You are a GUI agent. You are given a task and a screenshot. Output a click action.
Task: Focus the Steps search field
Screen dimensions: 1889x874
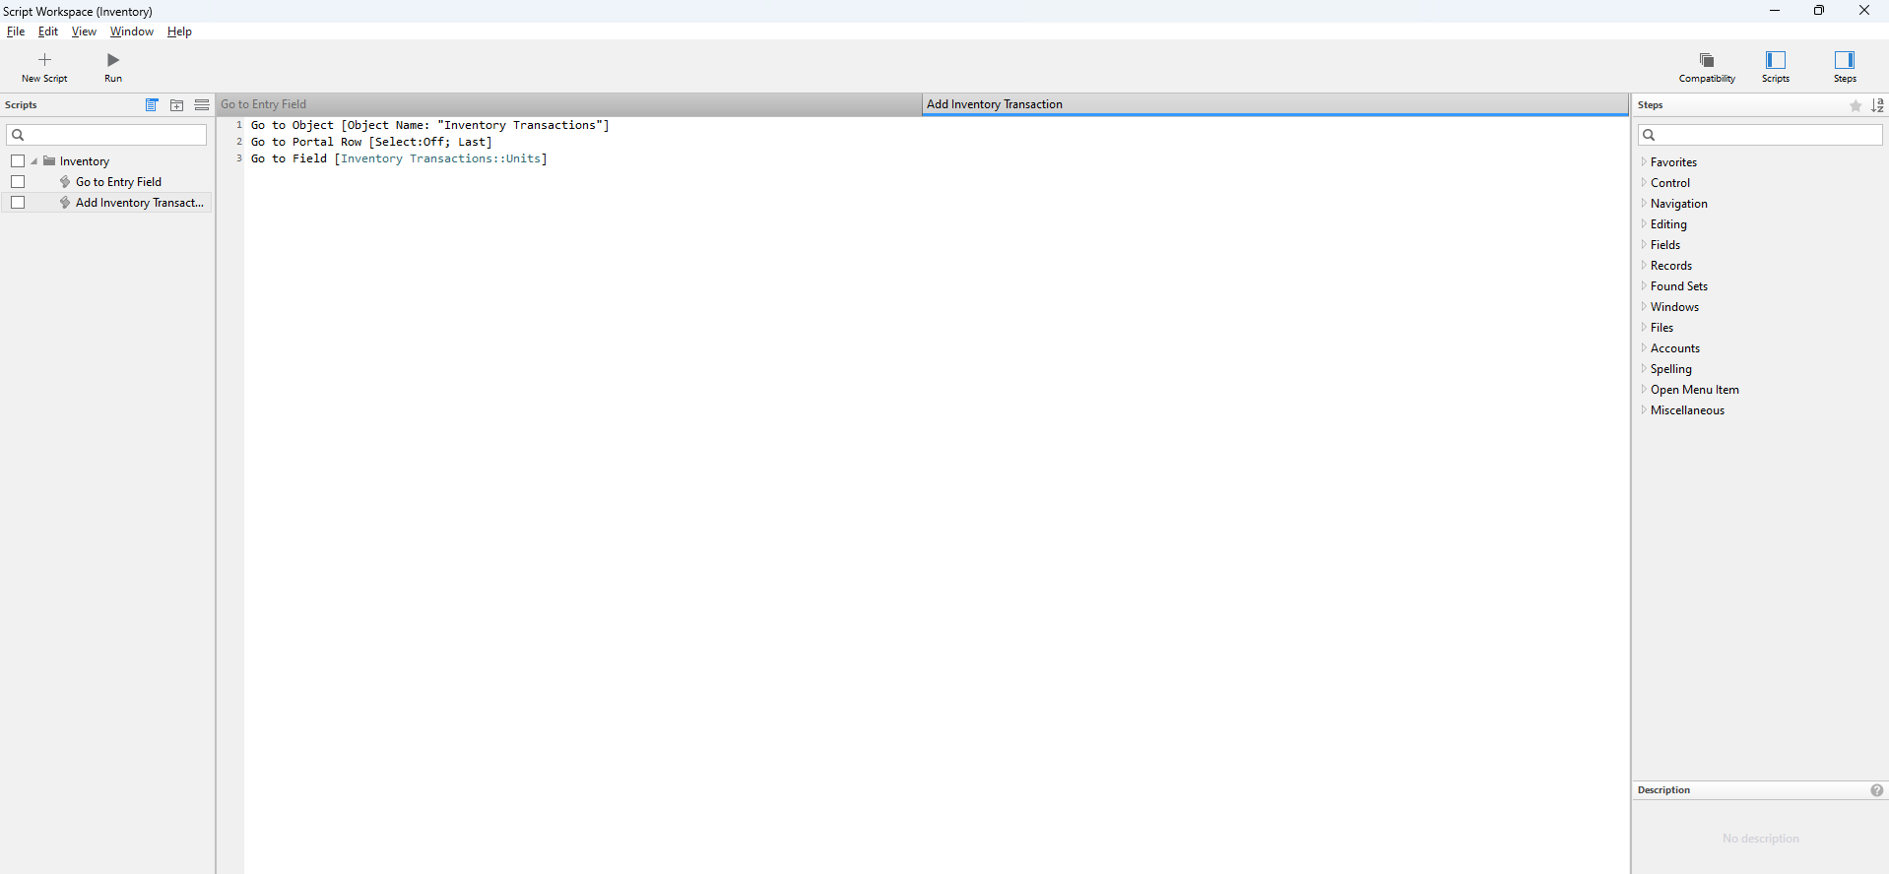pos(1760,135)
